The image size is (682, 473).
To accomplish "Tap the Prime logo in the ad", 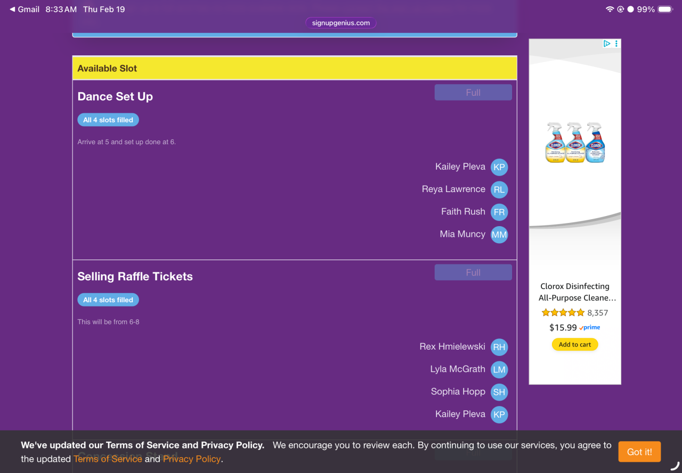I will [x=590, y=328].
